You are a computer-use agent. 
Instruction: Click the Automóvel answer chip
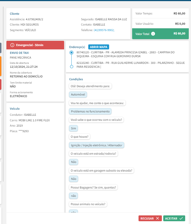(x=78, y=94)
